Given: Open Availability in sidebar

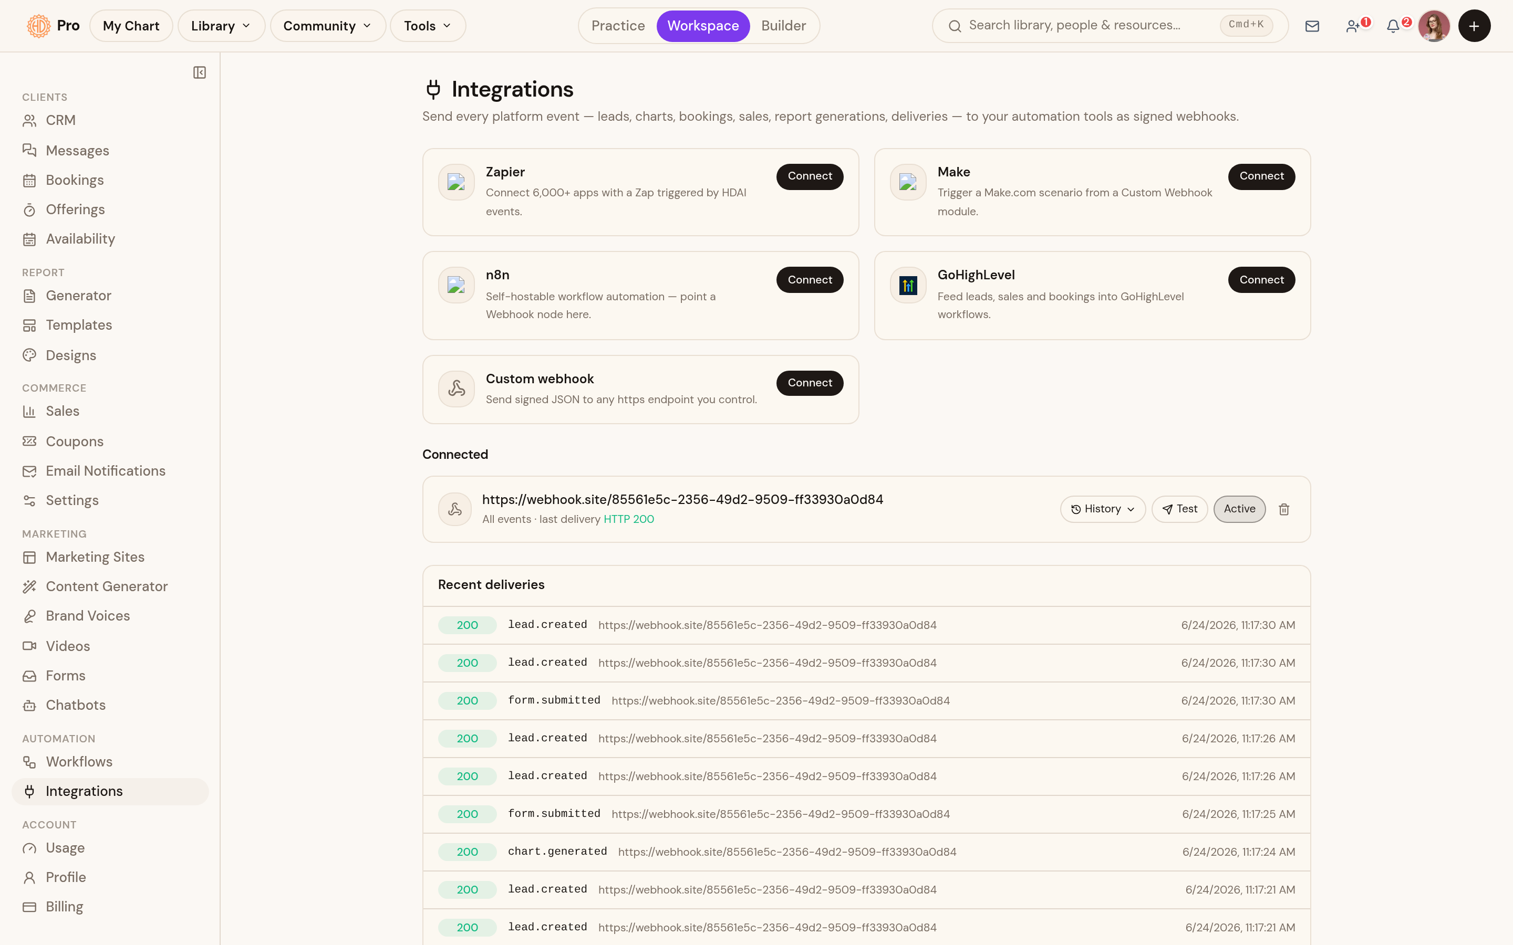Looking at the screenshot, I should (x=110, y=239).
